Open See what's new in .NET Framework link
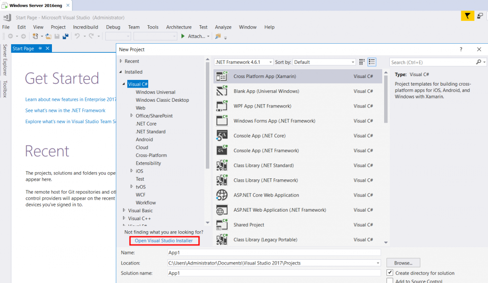The height and width of the screenshot is (283, 488). coord(65,110)
